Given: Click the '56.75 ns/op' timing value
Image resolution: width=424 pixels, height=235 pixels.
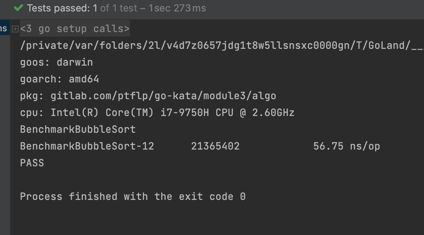Looking at the screenshot, I should point(346,146).
